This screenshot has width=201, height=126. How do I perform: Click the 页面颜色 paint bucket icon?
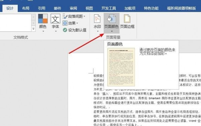point(112,18)
